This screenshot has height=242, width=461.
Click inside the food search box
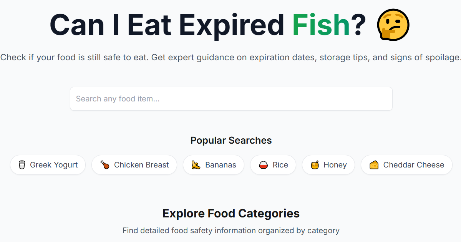230,99
